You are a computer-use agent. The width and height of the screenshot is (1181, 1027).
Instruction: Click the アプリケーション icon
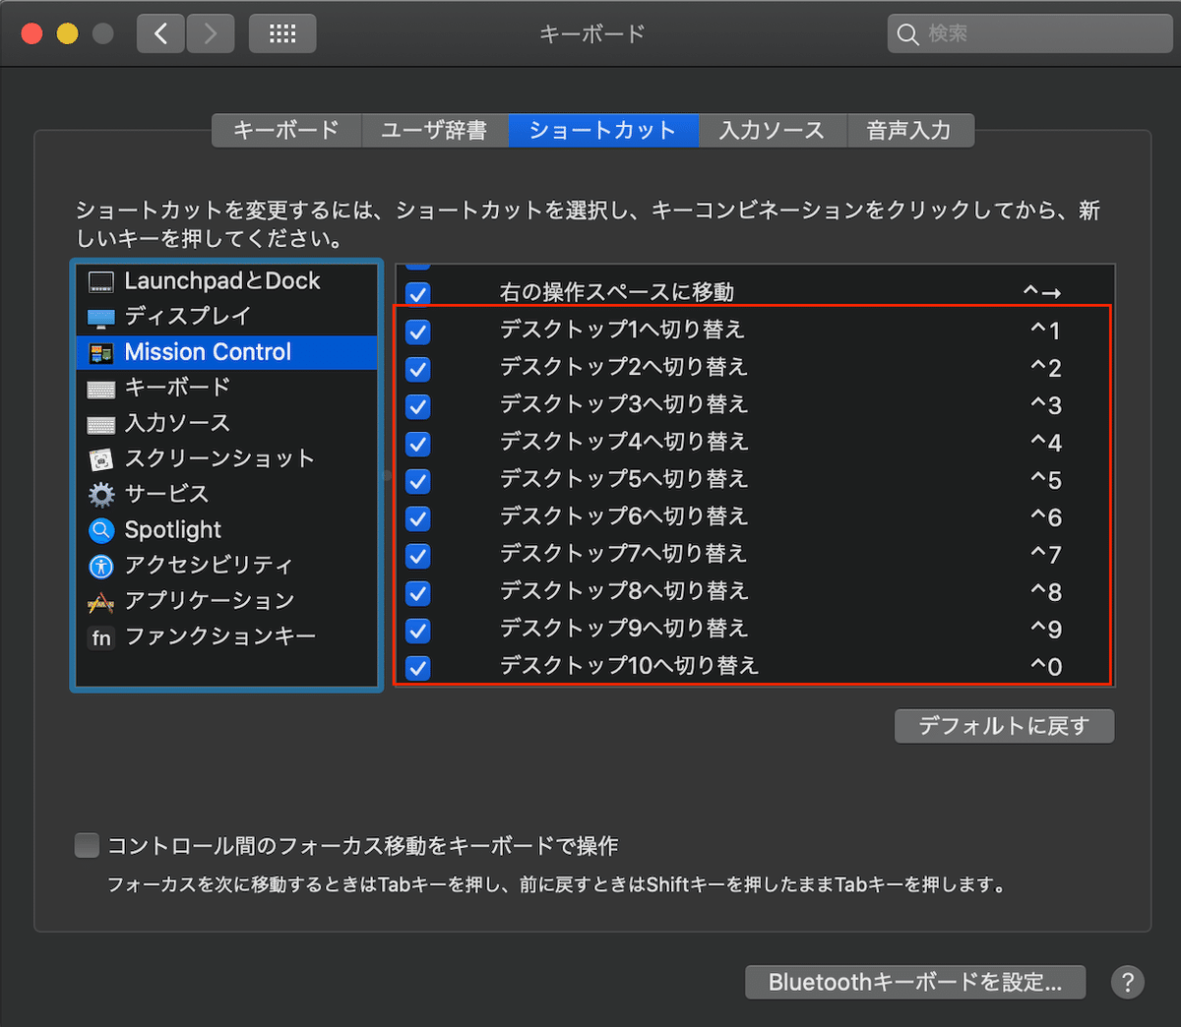tap(100, 602)
